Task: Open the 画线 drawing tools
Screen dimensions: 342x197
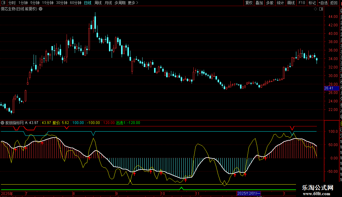Action: click(291, 3)
